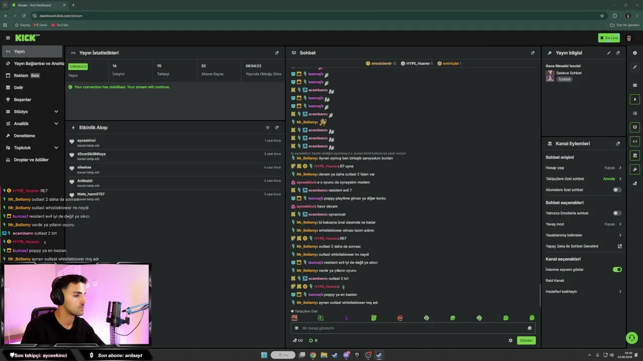Toggle the broadcast signal widget in right rail
The height and width of the screenshot is (361, 643).
pyautogui.click(x=635, y=141)
